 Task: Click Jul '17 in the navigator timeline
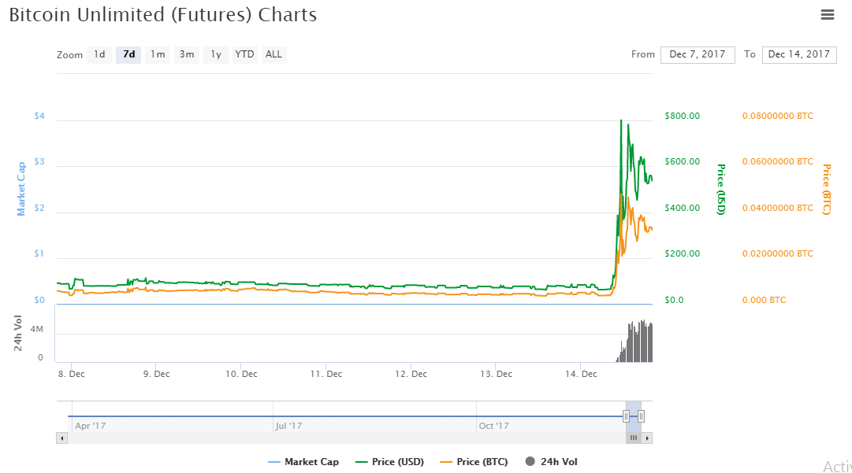tap(288, 426)
